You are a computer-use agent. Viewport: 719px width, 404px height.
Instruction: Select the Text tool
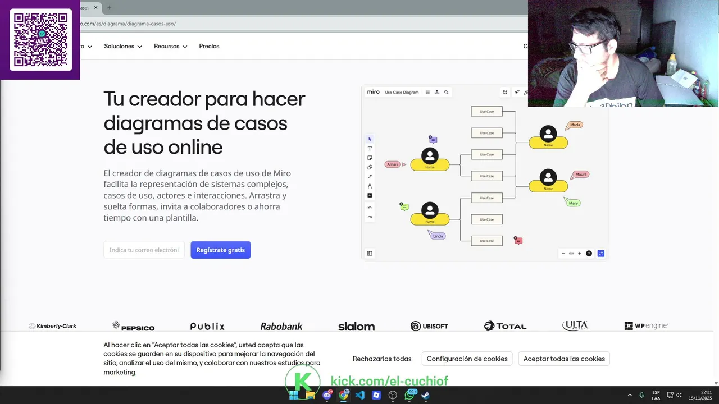click(370, 148)
